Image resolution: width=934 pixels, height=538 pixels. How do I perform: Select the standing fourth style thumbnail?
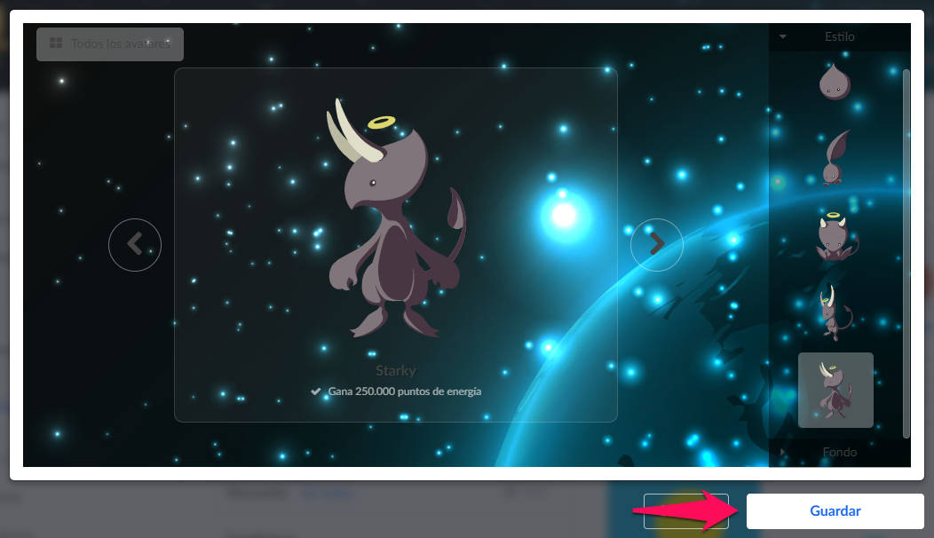(x=835, y=313)
